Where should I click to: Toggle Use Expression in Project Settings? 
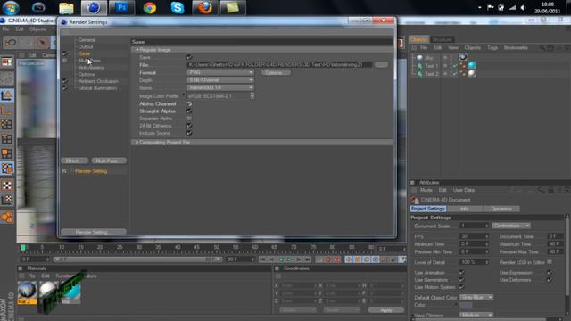pyautogui.click(x=550, y=273)
